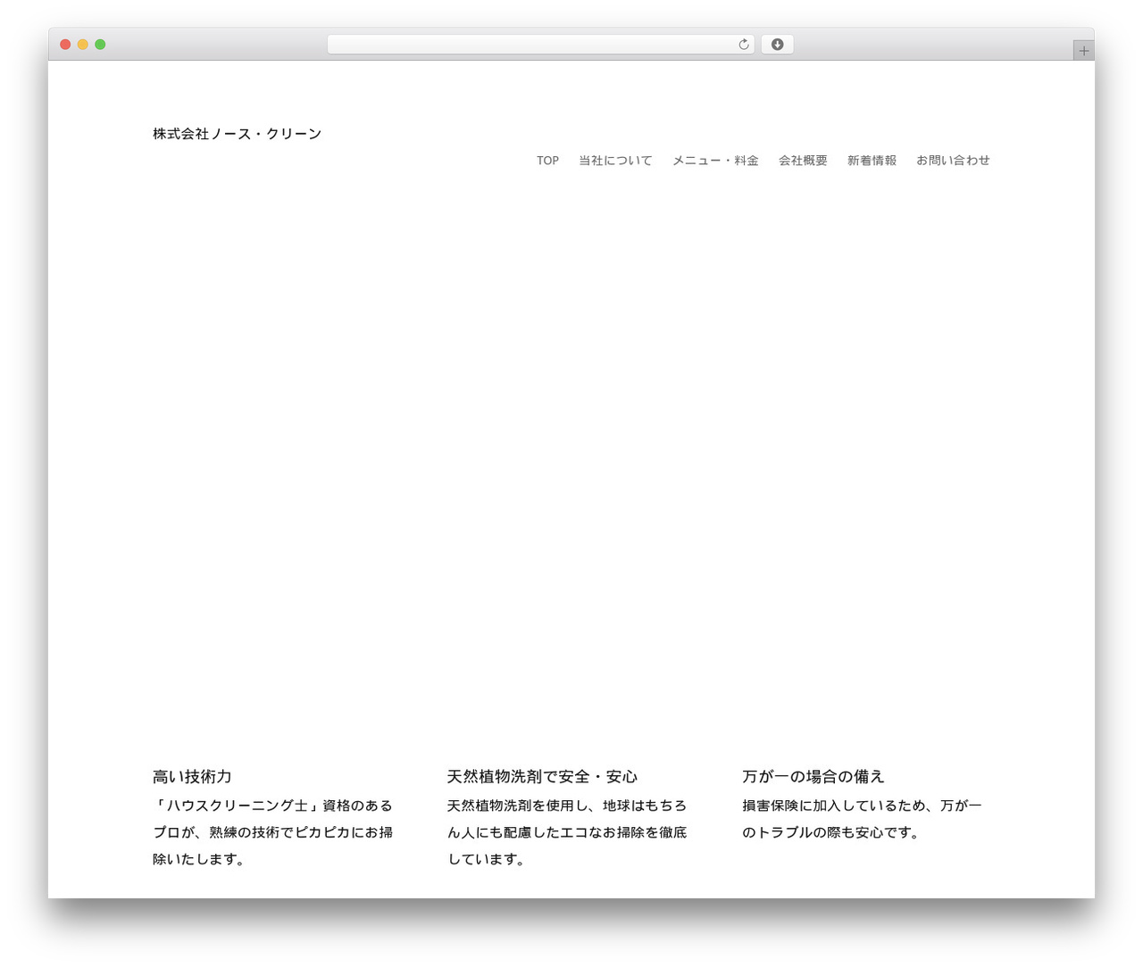Open the downloads button in the toolbar
The width and height of the screenshot is (1143, 967).
(x=777, y=45)
